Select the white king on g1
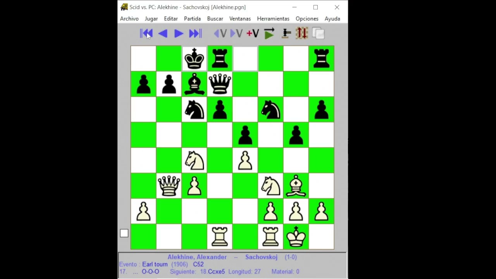496x279 pixels. click(x=296, y=237)
